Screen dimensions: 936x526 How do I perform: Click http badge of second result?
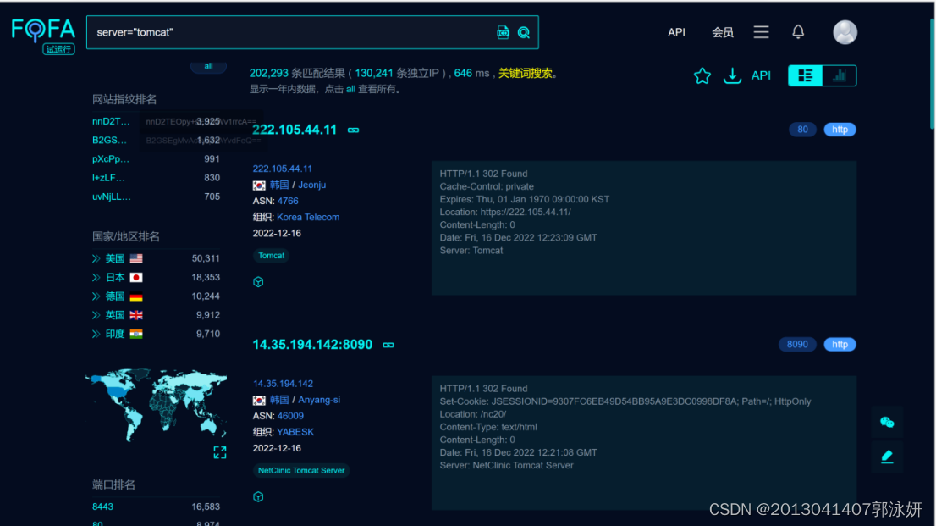click(840, 345)
